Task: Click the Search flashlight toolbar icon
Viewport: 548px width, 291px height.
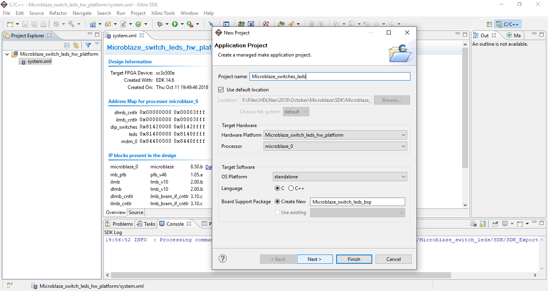Action: (x=291, y=24)
